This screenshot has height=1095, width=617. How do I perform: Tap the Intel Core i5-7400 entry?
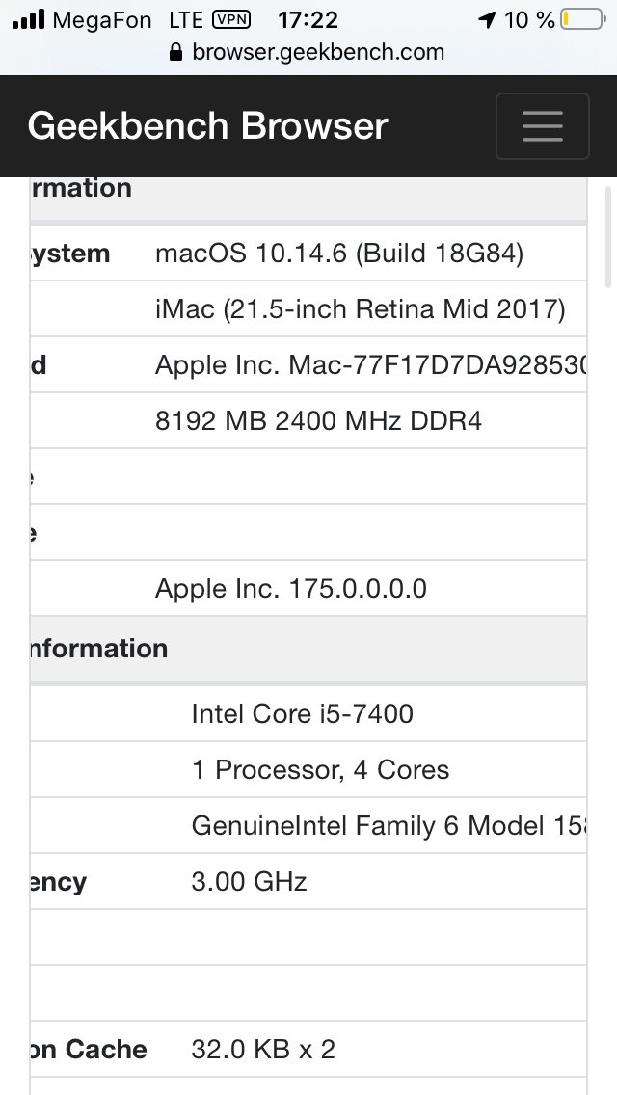click(303, 713)
